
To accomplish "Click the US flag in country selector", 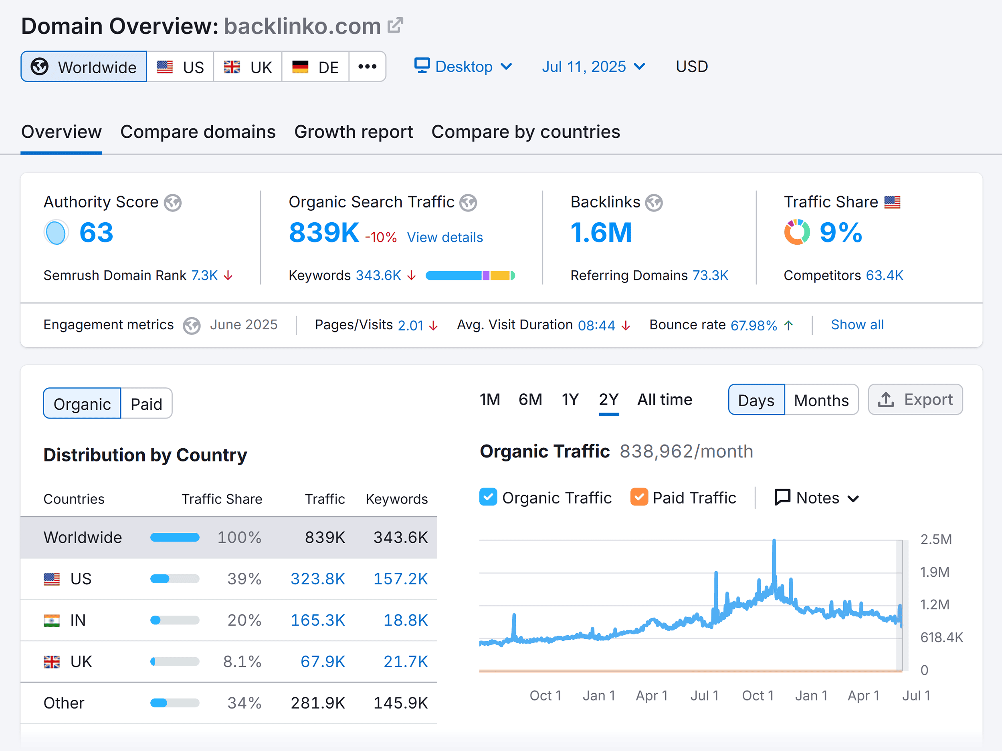I will (x=165, y=67).
